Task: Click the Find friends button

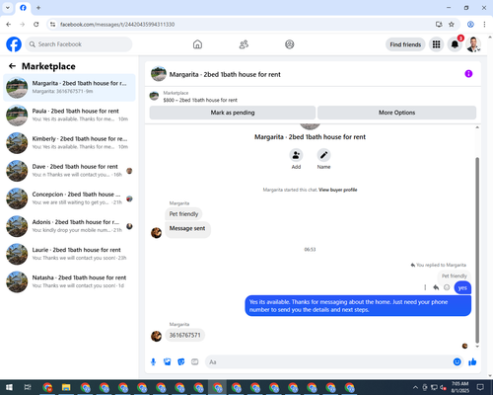Action: pos(405,44)
